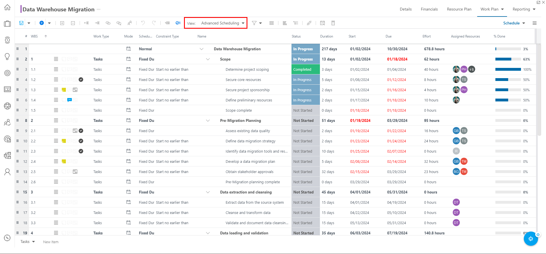Screen dimensions: 546x254
Task: Open the globe sidebar icon
Action: [x=7, y=106]
